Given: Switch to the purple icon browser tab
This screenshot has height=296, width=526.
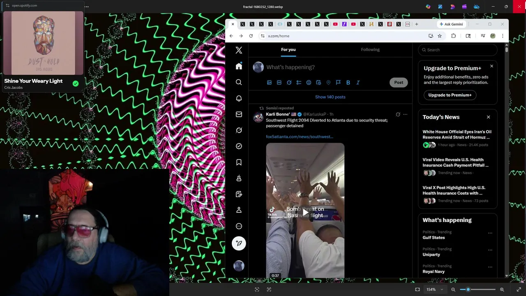Looking at the screenshot, I should click(x=344, y=24).
